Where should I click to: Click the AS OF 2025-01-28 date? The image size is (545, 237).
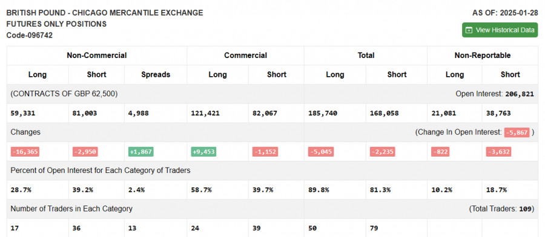coord(505,13)
